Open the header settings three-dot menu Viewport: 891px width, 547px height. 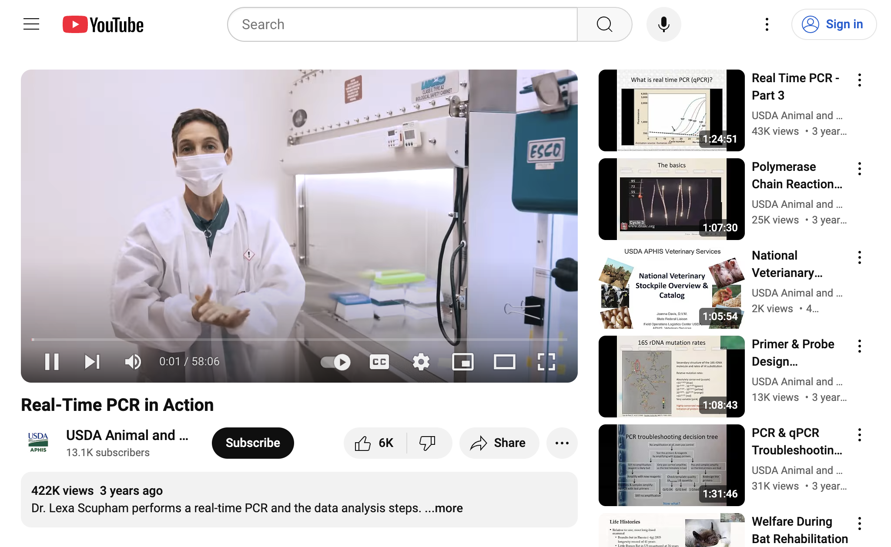(767, 24)
